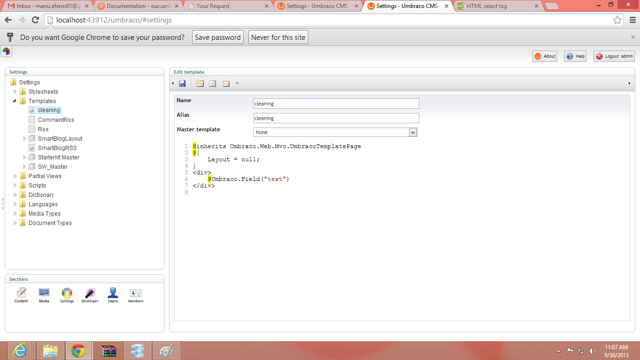Click the volume icon in the system tray
The height and width of the screenshot is (360, 640).
pos(593,351)
